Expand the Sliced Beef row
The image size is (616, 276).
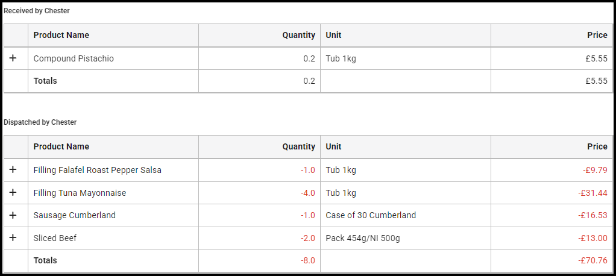pyautogui.click(x=13, y=238)
